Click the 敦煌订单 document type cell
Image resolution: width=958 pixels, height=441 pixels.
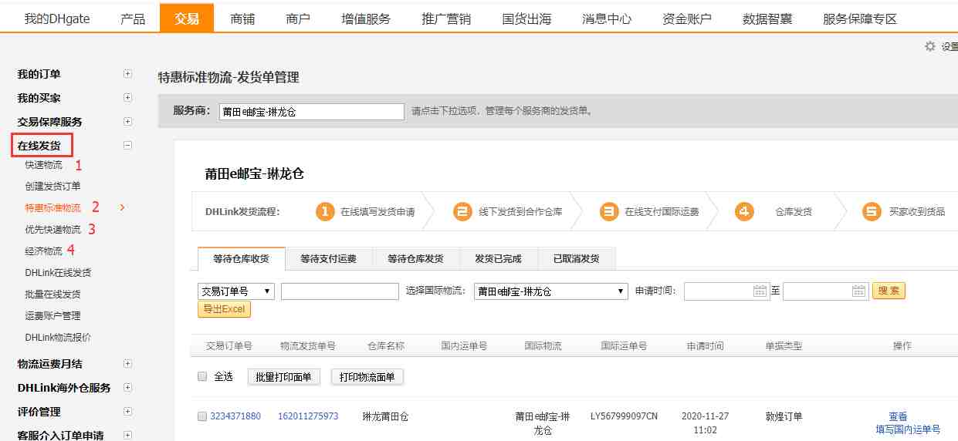784,416
